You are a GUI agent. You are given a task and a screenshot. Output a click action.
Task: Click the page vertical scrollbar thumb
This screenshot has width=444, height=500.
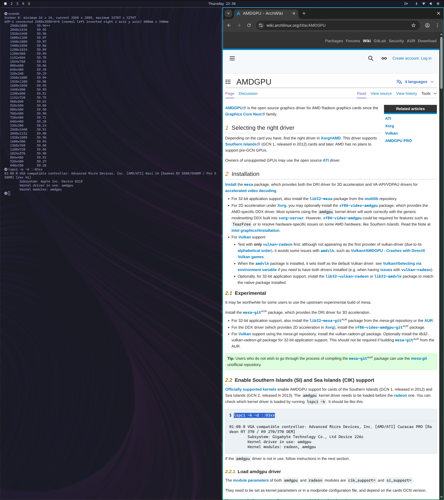(x=441, y=63)
